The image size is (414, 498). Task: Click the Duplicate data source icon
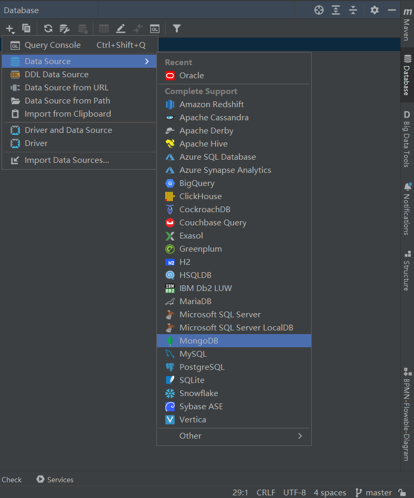tap(26, 28)
